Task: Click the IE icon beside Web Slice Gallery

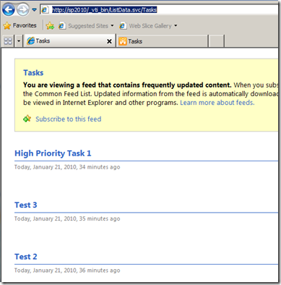Action: [x=123, y=25]
